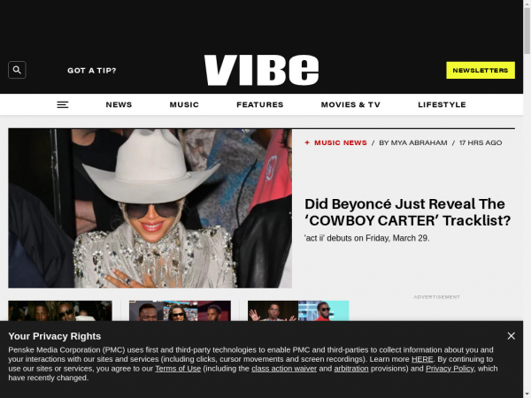The height and width of the screenshot is (398, 531).
Task: Click the VIBE logo
Action: pos(261,70)
